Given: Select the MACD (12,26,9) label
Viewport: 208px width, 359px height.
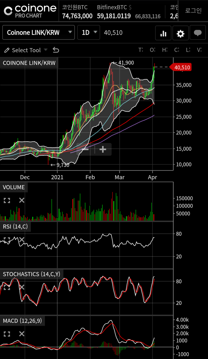Looking at the screenshot, I should click(x=22, y=321).
